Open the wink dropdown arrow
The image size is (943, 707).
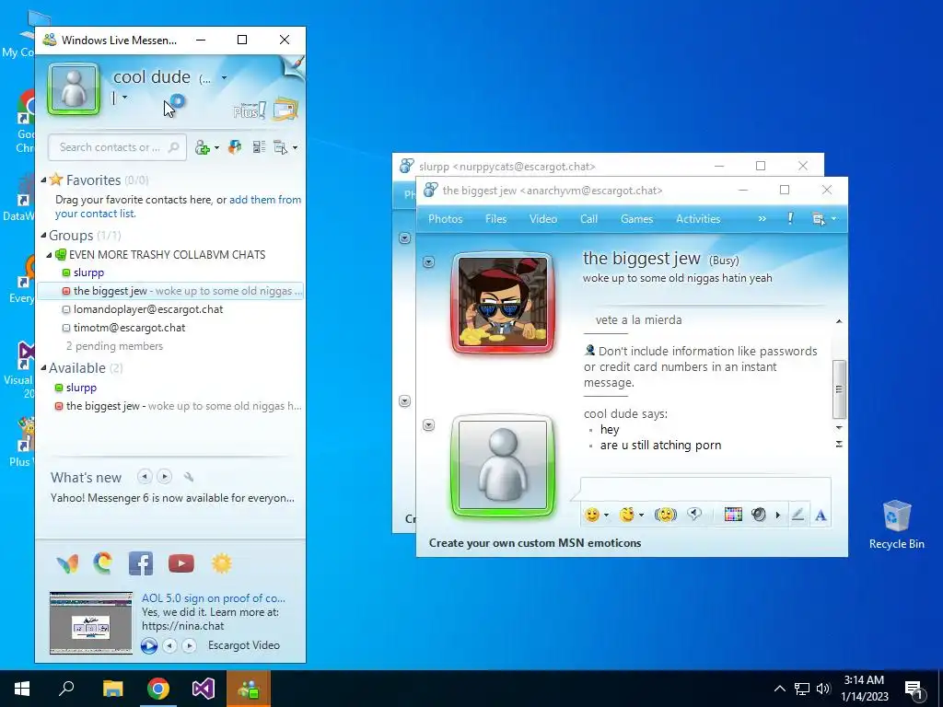[642, 516]
